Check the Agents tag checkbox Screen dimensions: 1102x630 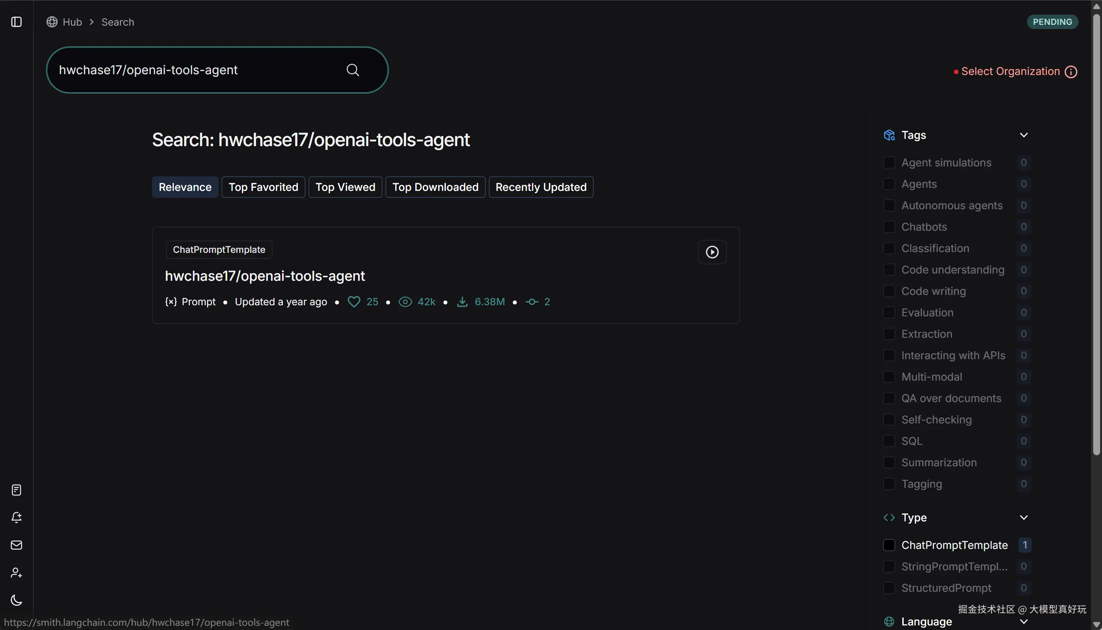[x=889, y=184]
